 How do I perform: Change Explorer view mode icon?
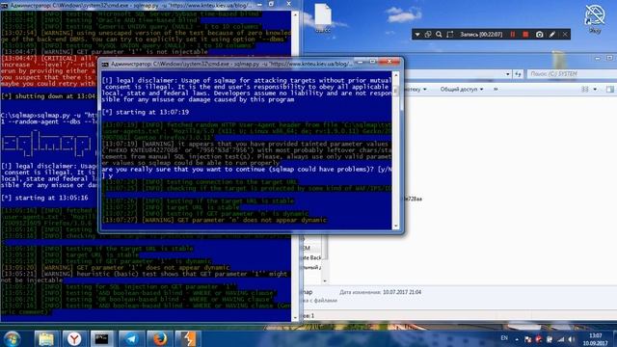tap(585, 90)
